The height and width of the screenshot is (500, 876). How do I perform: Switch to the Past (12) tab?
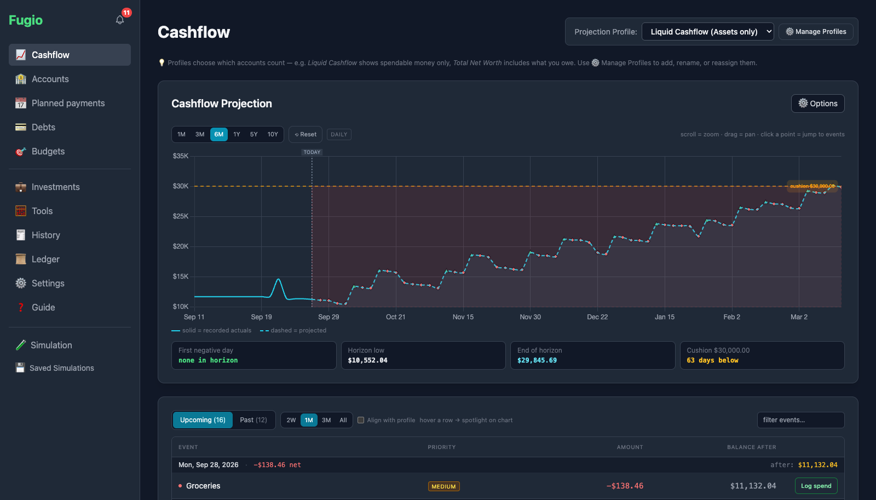point(253,420)
